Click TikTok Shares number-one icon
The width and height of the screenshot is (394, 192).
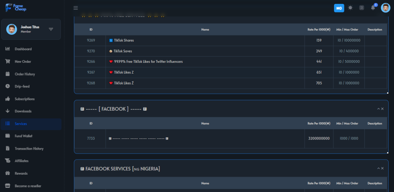(111, 40)
